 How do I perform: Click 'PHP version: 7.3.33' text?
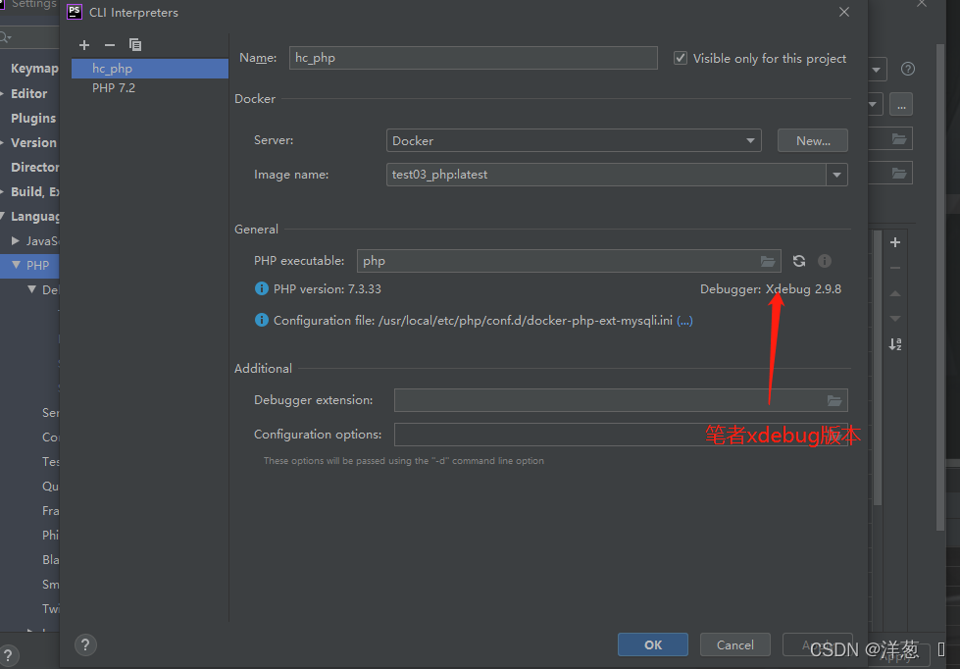(327, 289)
